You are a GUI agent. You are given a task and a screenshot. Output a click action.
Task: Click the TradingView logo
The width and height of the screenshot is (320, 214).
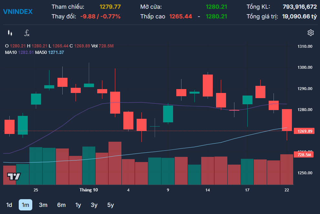14,177
